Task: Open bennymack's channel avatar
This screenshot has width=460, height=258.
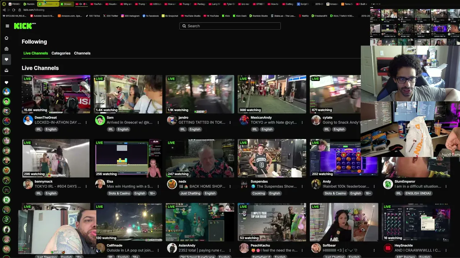Action: [28, 184]
